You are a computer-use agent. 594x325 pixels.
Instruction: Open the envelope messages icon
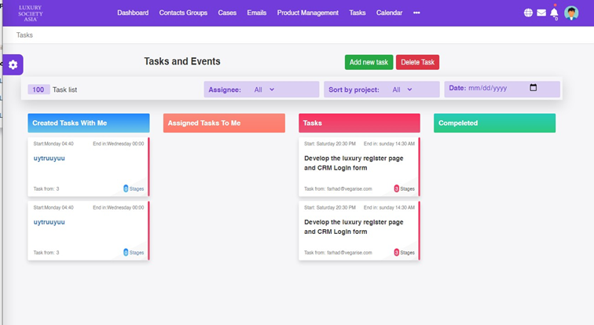pyautogui.click(x=541, y=13)
